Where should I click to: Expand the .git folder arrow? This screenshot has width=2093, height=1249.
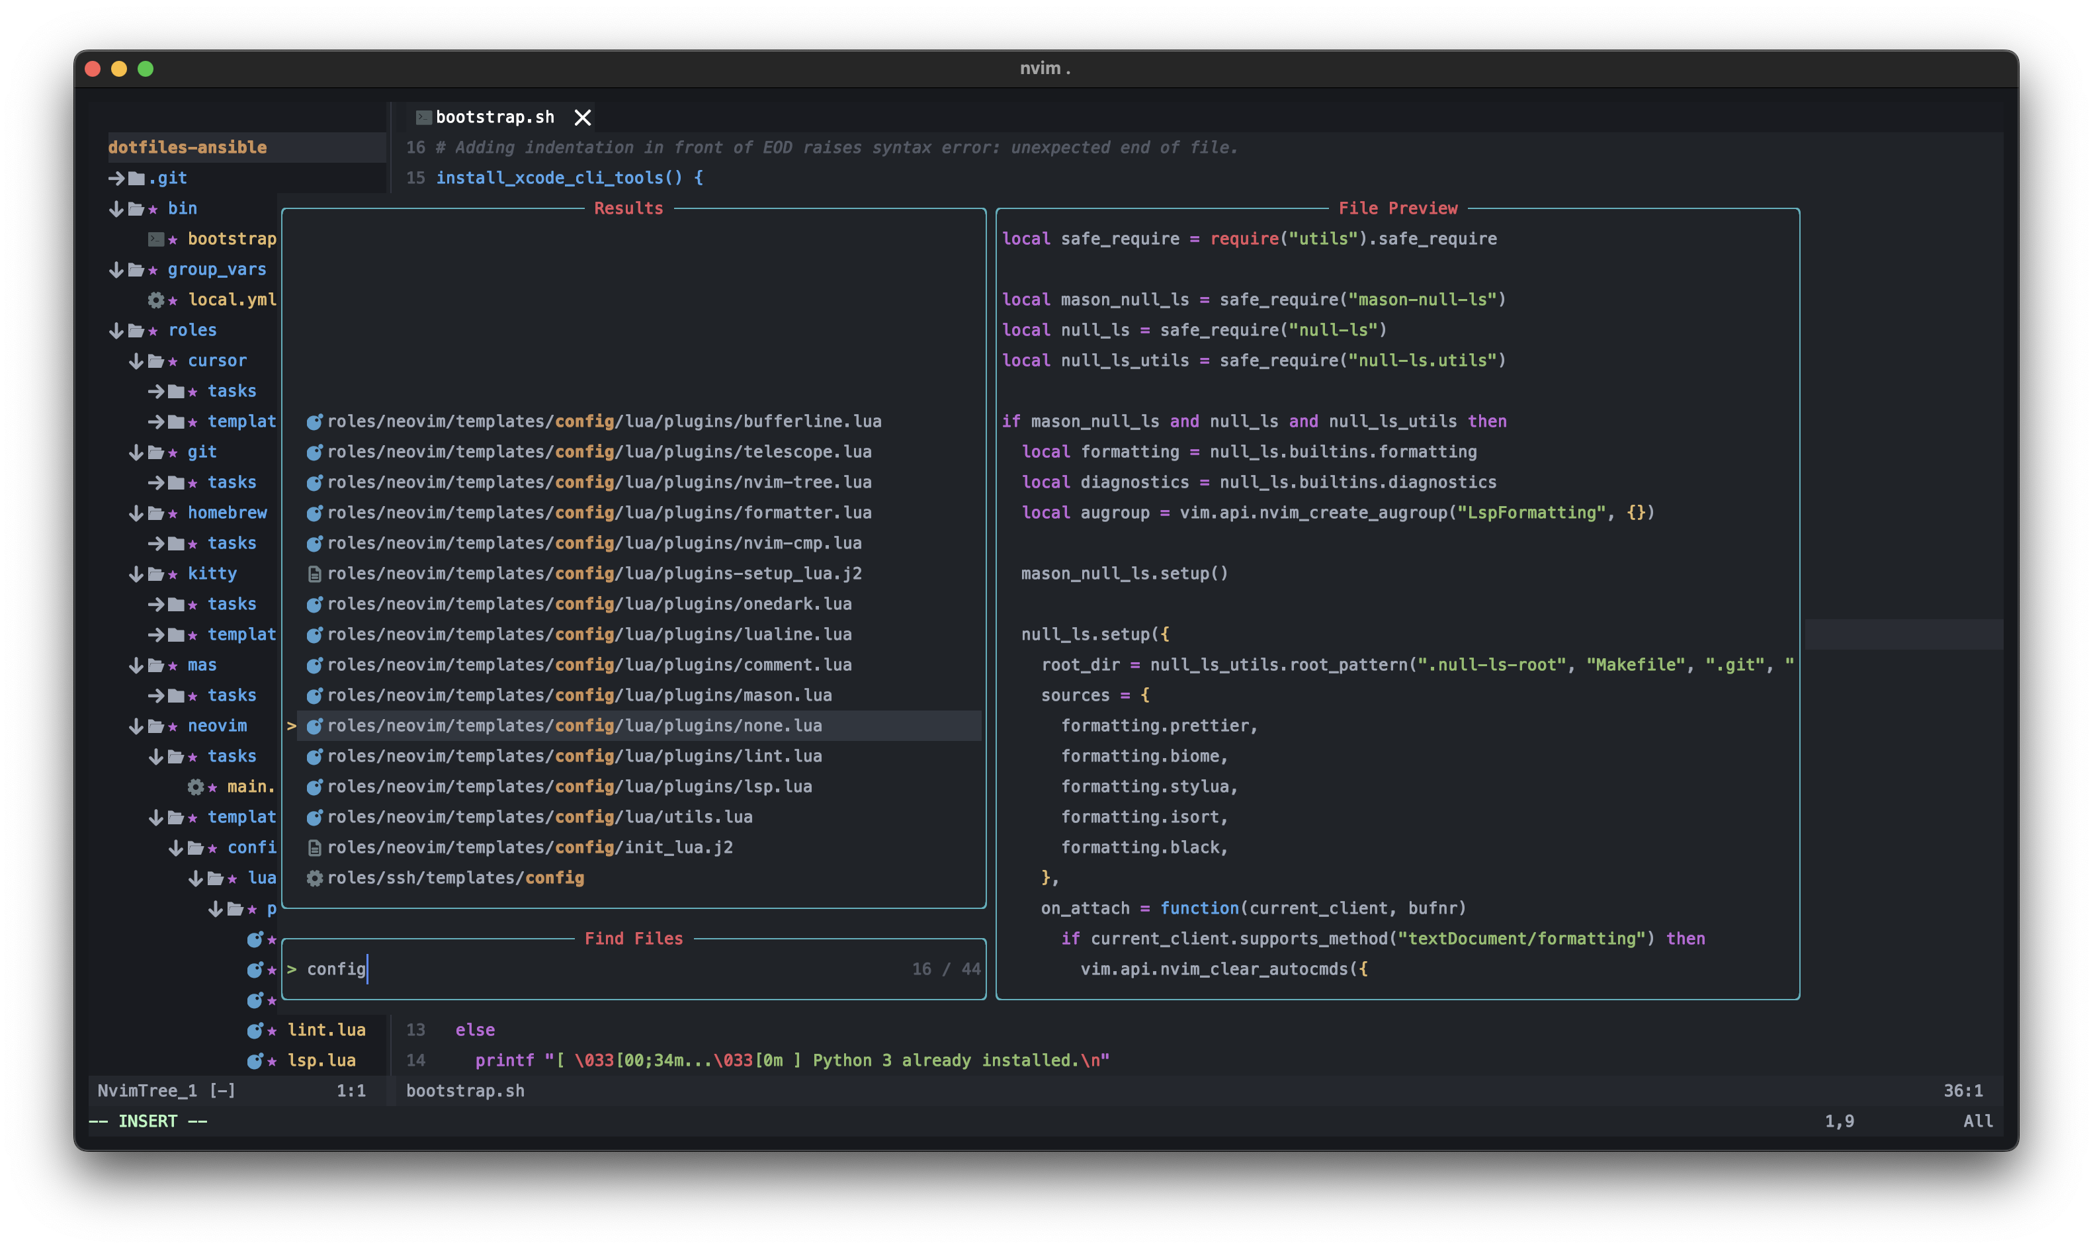tap(116, 177)
